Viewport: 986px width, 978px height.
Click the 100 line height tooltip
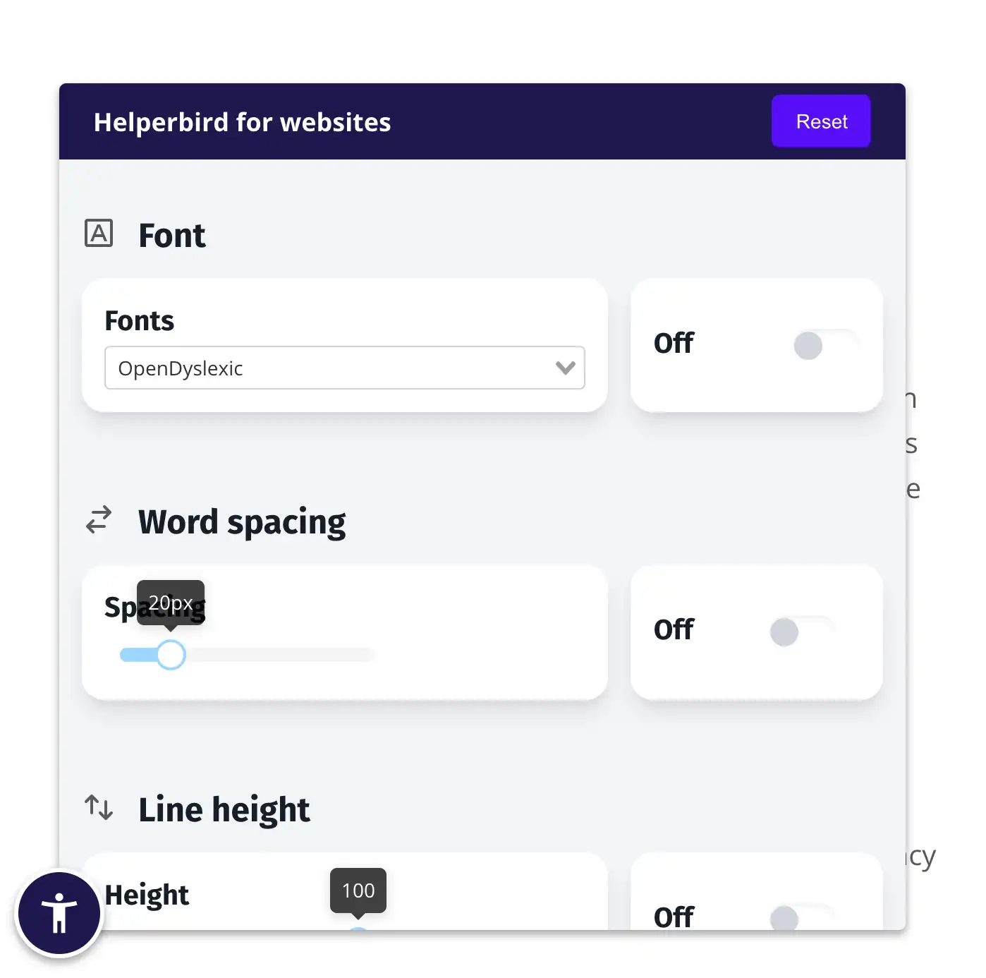(358, 891)
